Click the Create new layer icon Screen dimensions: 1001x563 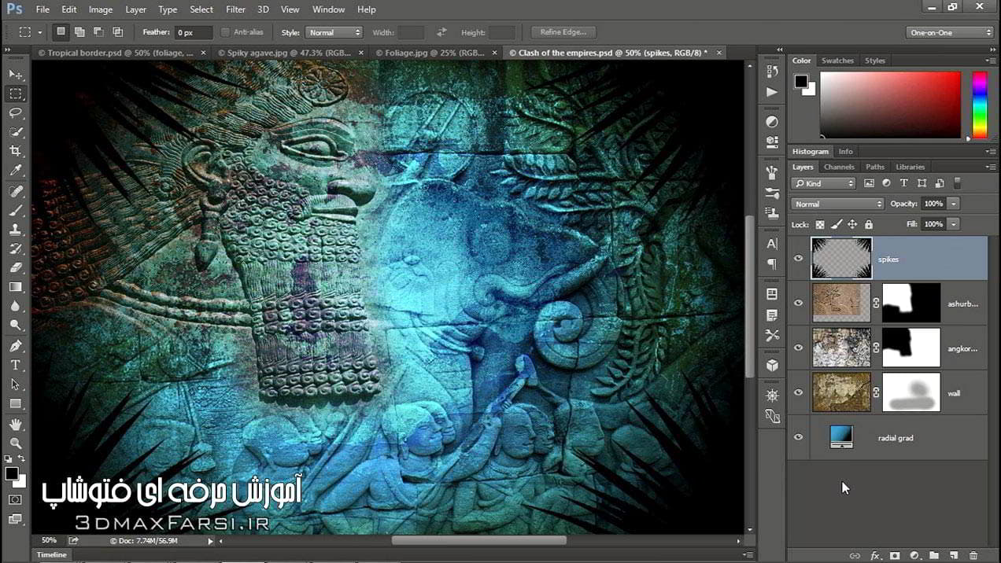(953, 556)
